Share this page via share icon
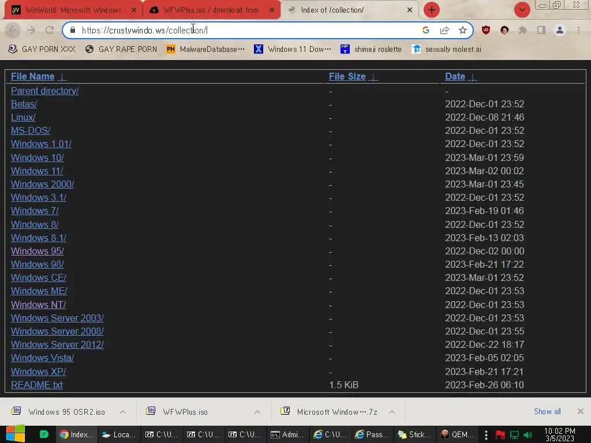The image size is (591, 443). pos(444,30)
